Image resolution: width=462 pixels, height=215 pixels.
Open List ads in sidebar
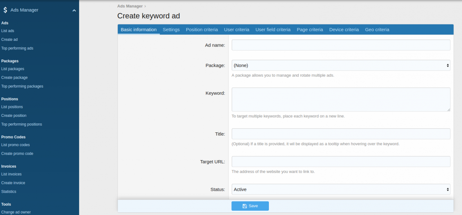pyautogui.click(x=8, y=31)
